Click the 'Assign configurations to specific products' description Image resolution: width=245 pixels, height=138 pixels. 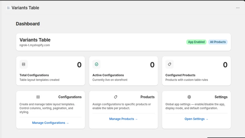point(122,106)
